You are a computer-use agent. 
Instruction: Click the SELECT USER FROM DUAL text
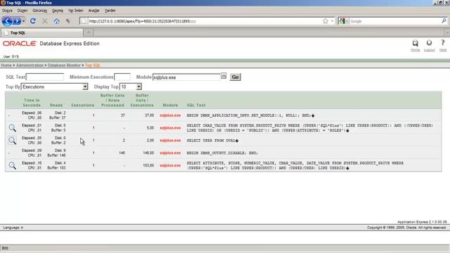pos(212,141)
